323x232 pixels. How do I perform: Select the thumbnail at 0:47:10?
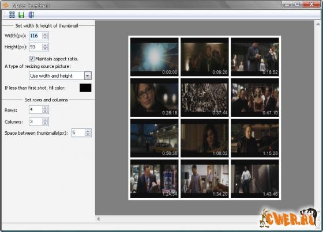tap(255, 97)
